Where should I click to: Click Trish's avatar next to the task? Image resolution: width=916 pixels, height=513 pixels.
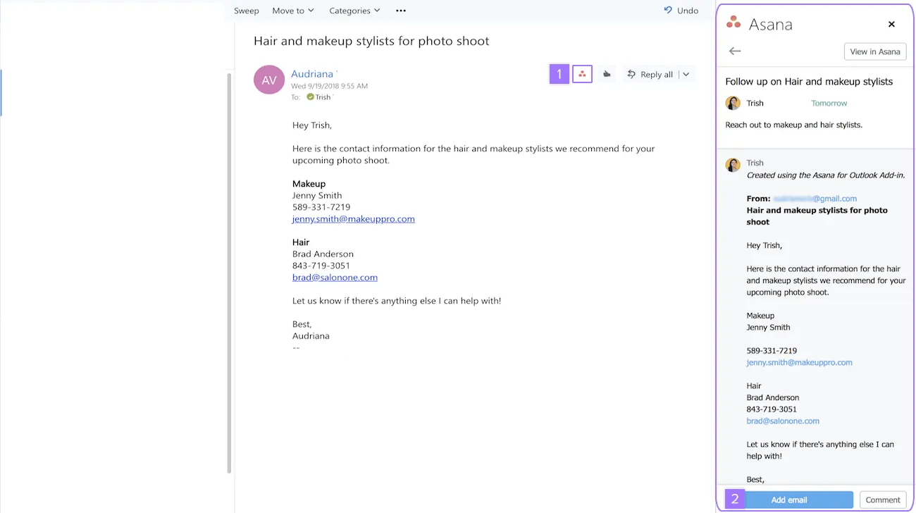(733, 103)
